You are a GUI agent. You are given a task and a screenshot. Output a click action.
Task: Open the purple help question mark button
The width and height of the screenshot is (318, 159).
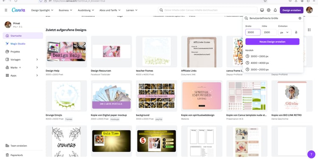pyautogui.click(x=311, y=154)
